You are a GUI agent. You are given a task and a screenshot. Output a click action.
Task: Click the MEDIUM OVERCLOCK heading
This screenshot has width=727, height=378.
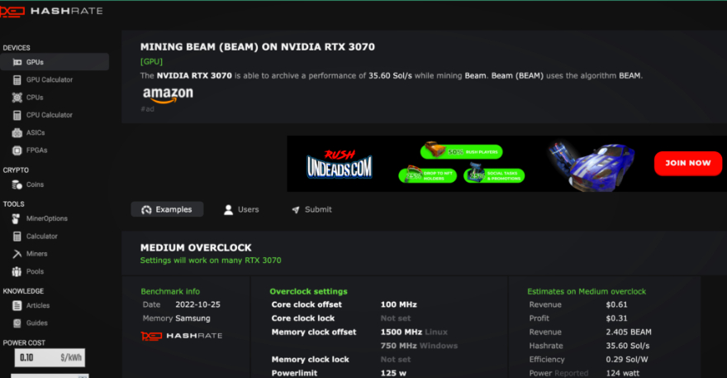point(196,248)
